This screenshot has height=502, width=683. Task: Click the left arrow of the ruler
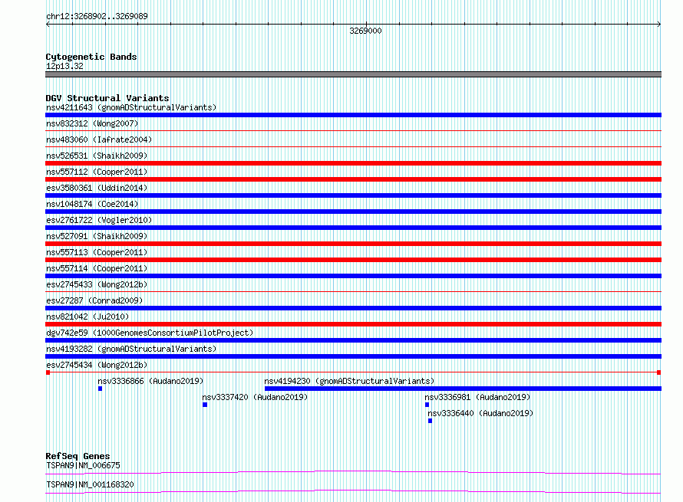[x=48, y=25]
